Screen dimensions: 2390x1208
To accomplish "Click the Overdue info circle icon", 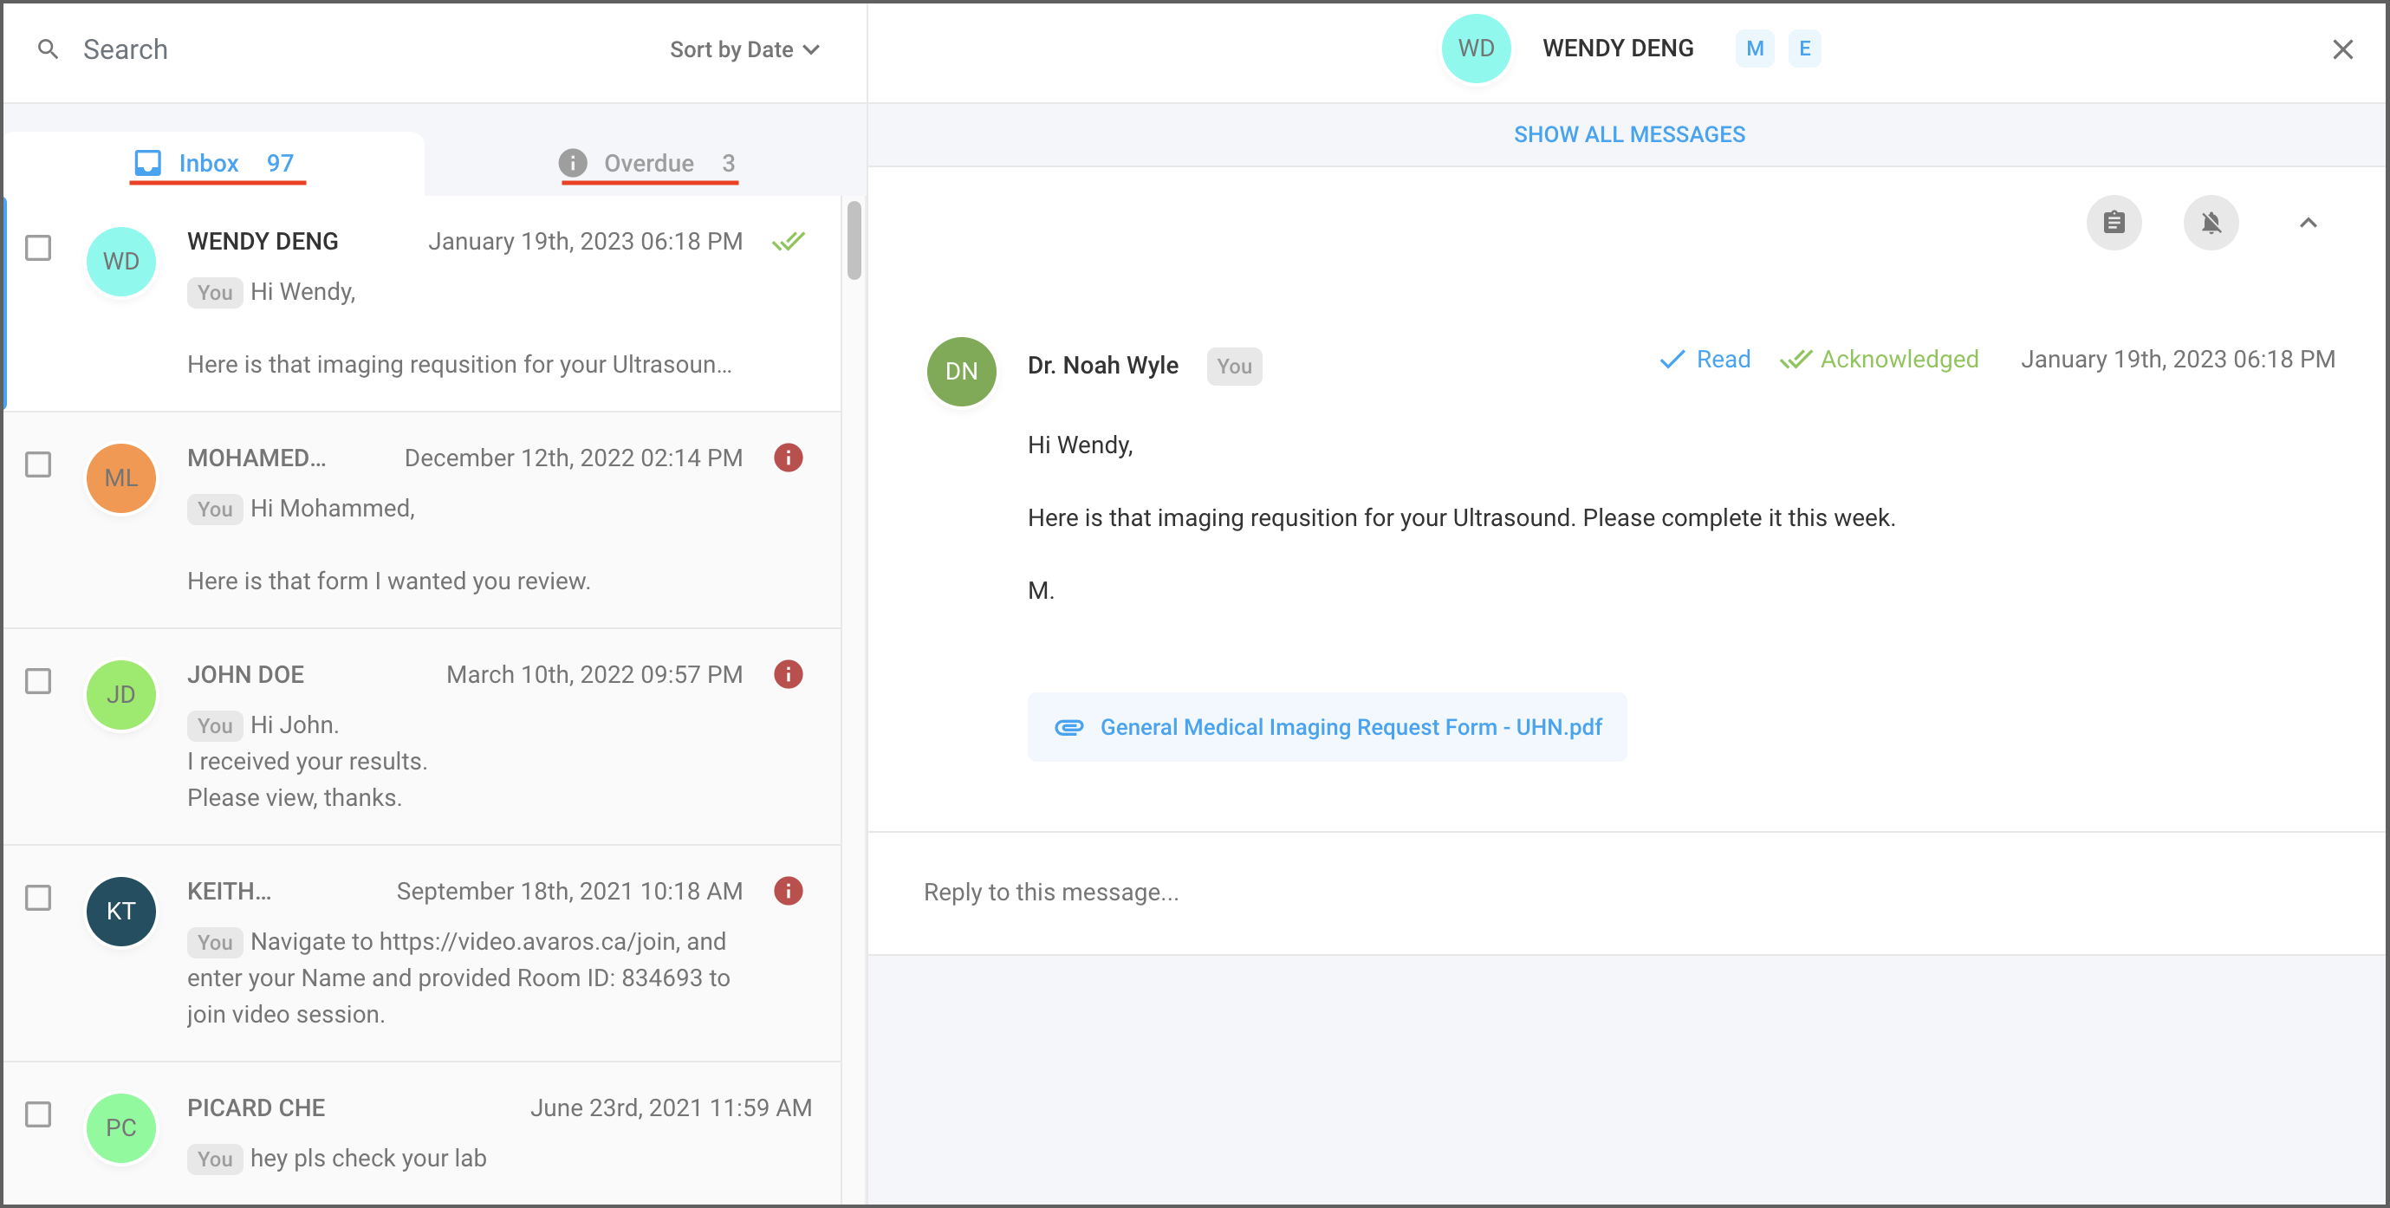I will pos(573,163).
